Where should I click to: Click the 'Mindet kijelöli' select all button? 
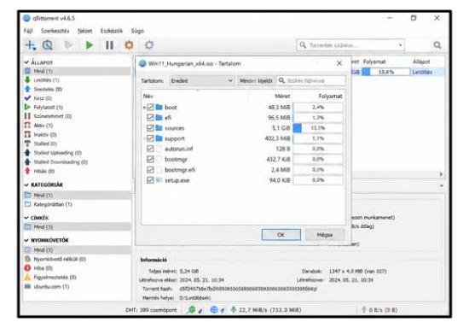pyautogui.click(x=256, y=80)
